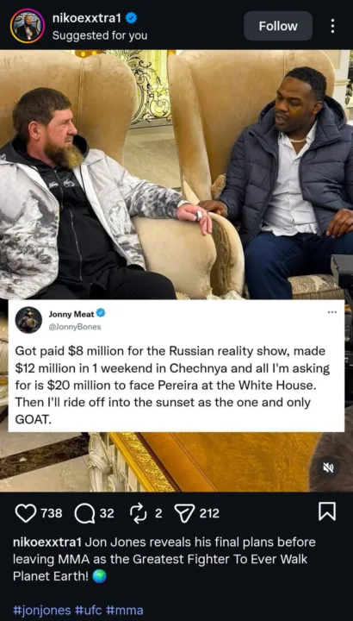Tap the verified badge beside nikoexxtra1
This screenshot has height=621, width=353.
pyautogui.click(x=131, y=18)
